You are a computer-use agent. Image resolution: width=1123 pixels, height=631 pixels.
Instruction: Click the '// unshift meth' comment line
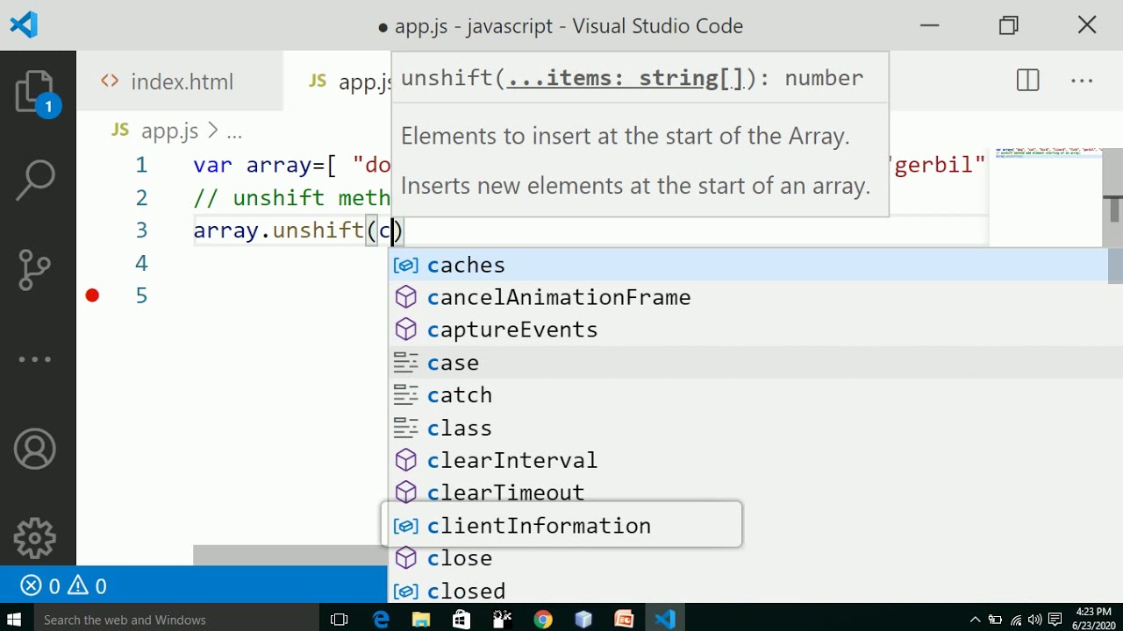(x=291, y=198)
